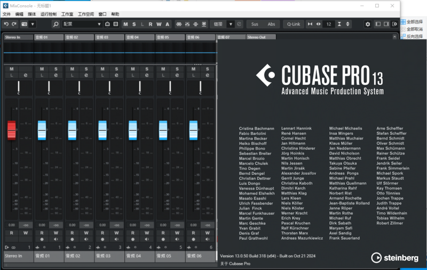Click the zoom value field showing 12
This screenshot has height=270, width=427.
329,24
